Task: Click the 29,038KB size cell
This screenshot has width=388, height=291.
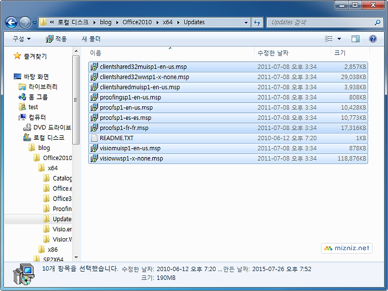Action: coord(354,77)
